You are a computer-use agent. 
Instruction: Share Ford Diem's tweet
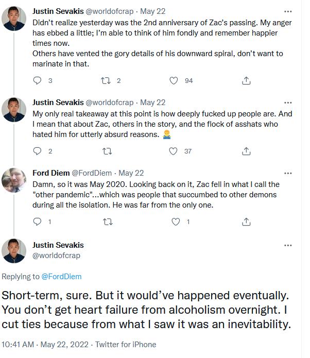point(246,221)
